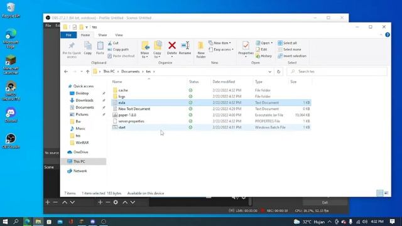Switch to the View ribbon tab

[x=119, y=35]
